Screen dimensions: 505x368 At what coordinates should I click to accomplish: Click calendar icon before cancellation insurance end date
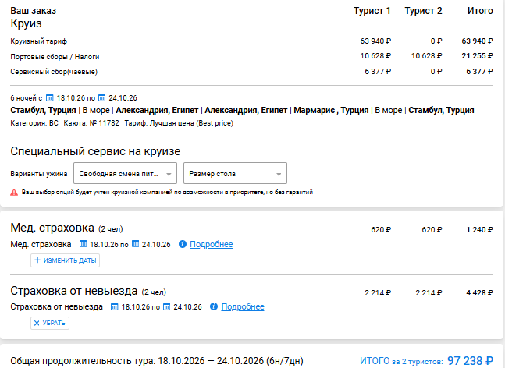pyautogui.click(x=166, y=306)
